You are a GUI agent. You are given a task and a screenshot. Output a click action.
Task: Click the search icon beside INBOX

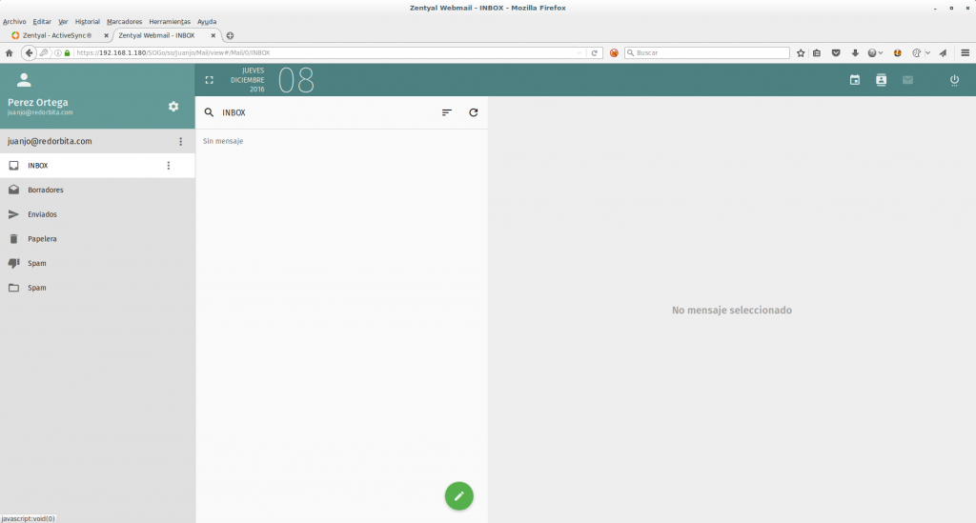210,112
